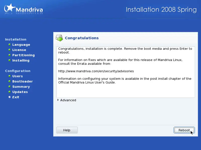
Task: Click the Reboot button
Action: (x=184, y=130)
